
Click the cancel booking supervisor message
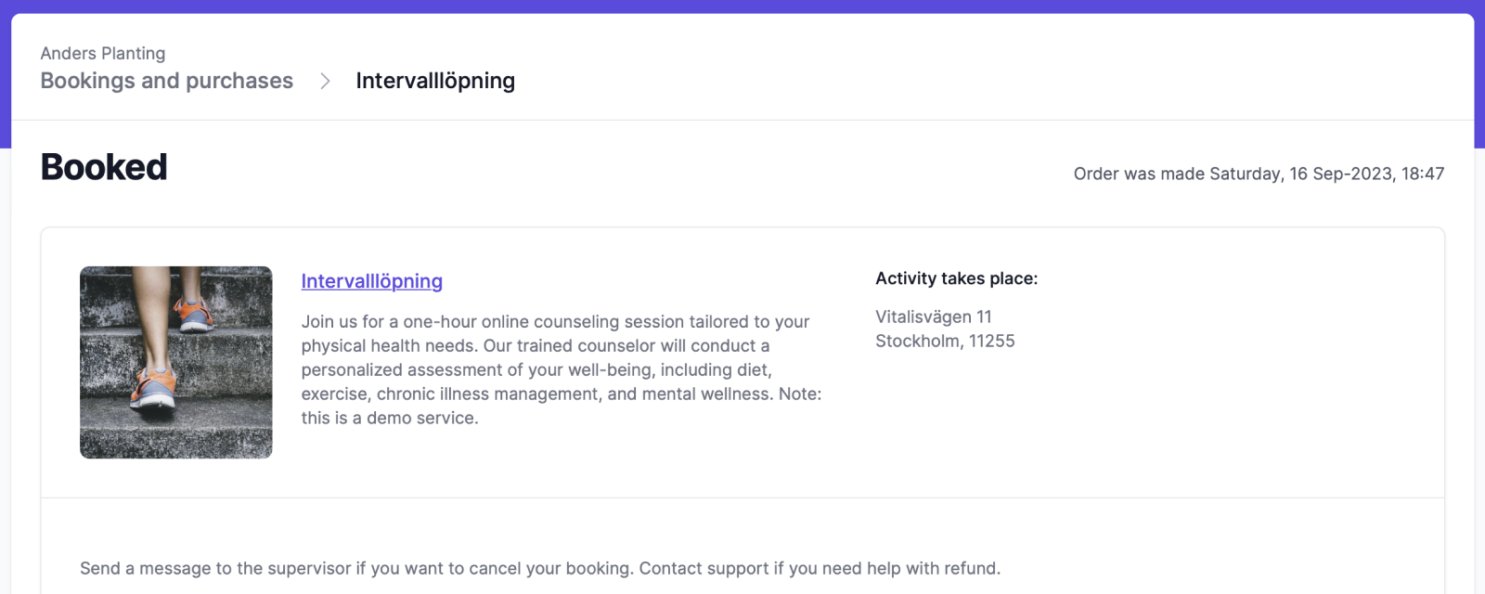pyautogui.click(x=356, y=568)
